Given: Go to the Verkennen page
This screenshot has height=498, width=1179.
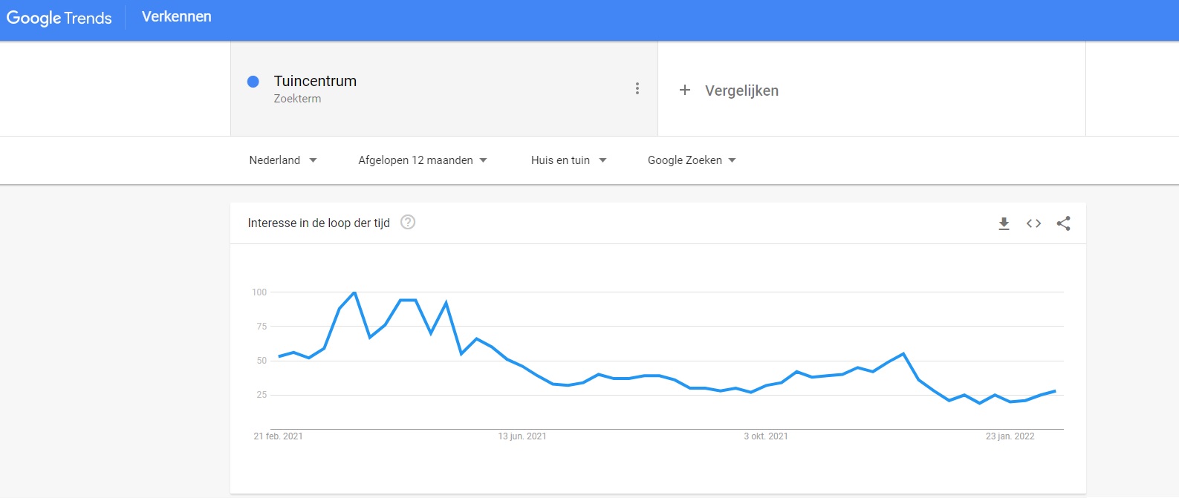Looking at the screenshot, I should tap(176, 16).
